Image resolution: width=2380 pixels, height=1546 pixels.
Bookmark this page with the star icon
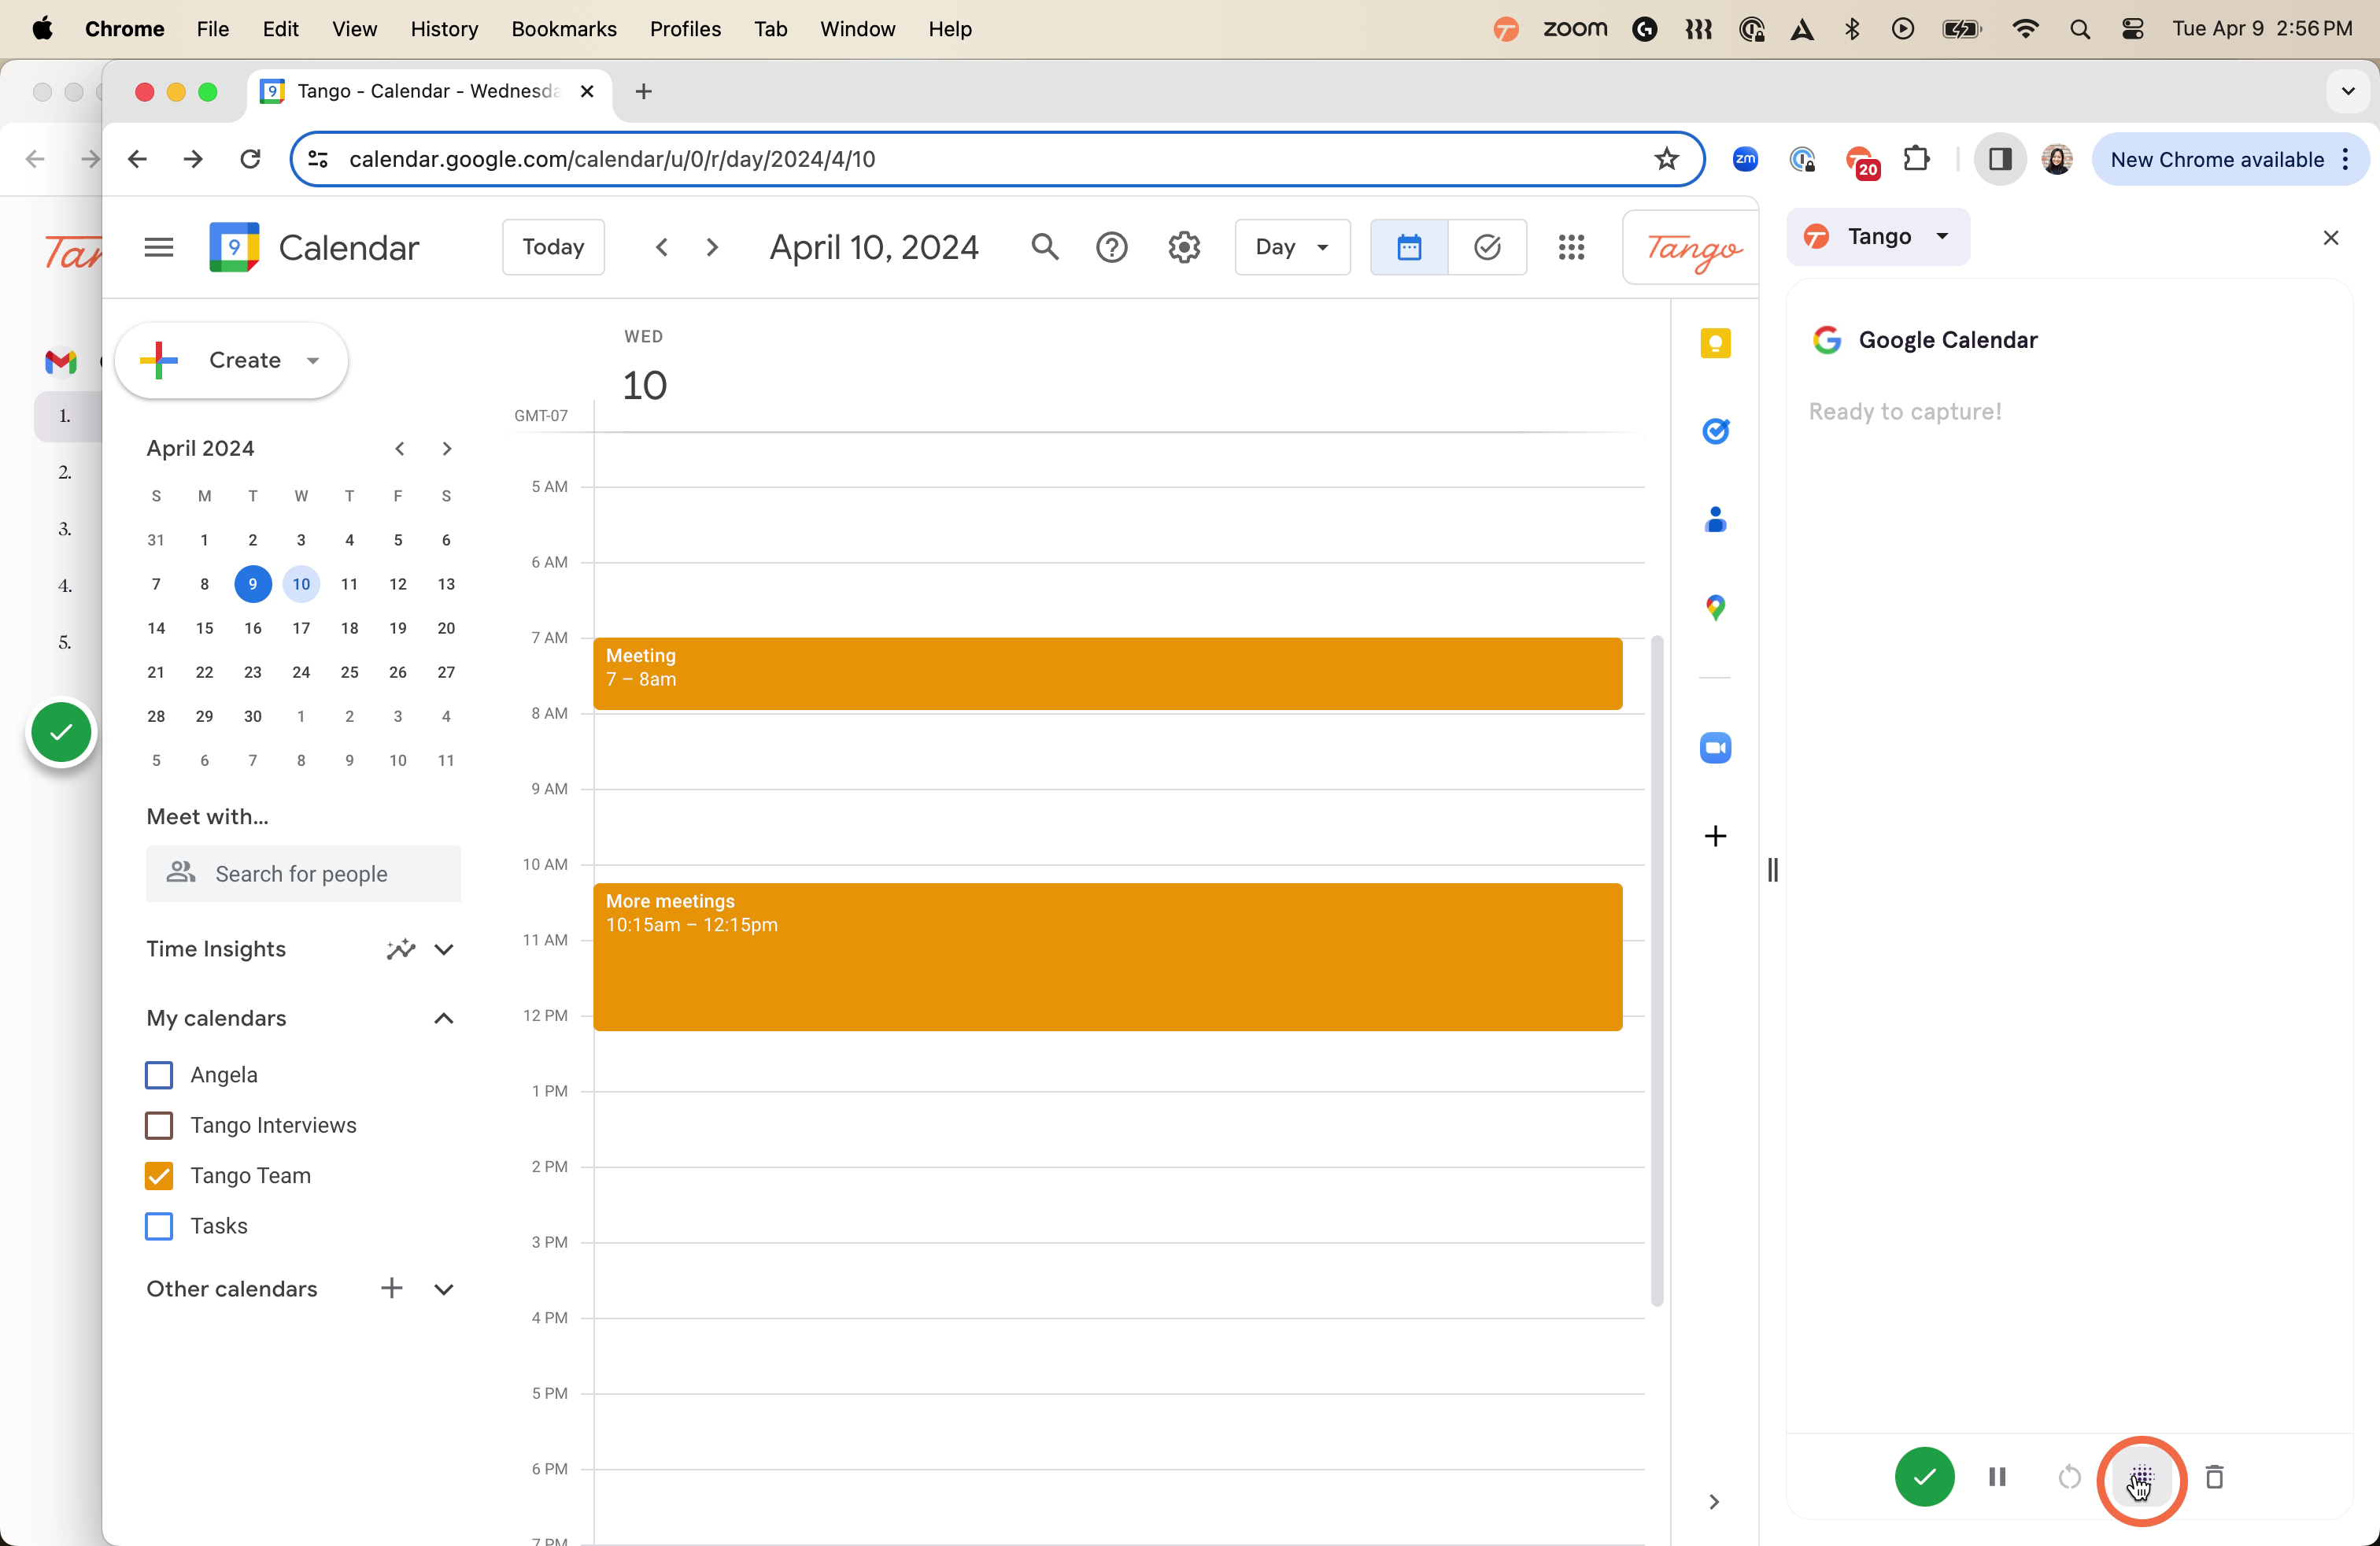pyautogui.click(x=1666, y=159)
